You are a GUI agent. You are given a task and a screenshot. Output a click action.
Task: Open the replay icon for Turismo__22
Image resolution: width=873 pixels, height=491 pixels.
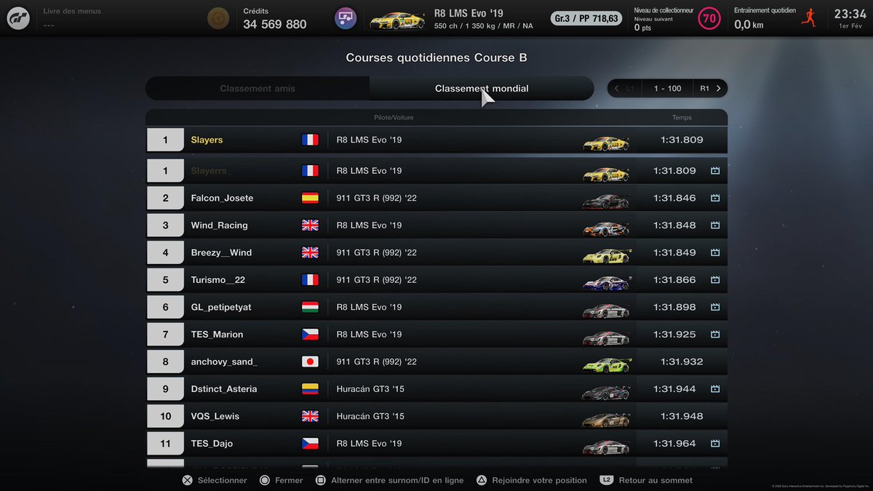715,280
